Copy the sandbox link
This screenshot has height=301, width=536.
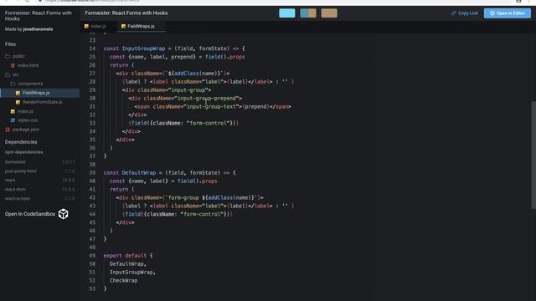tap(465, 13)
